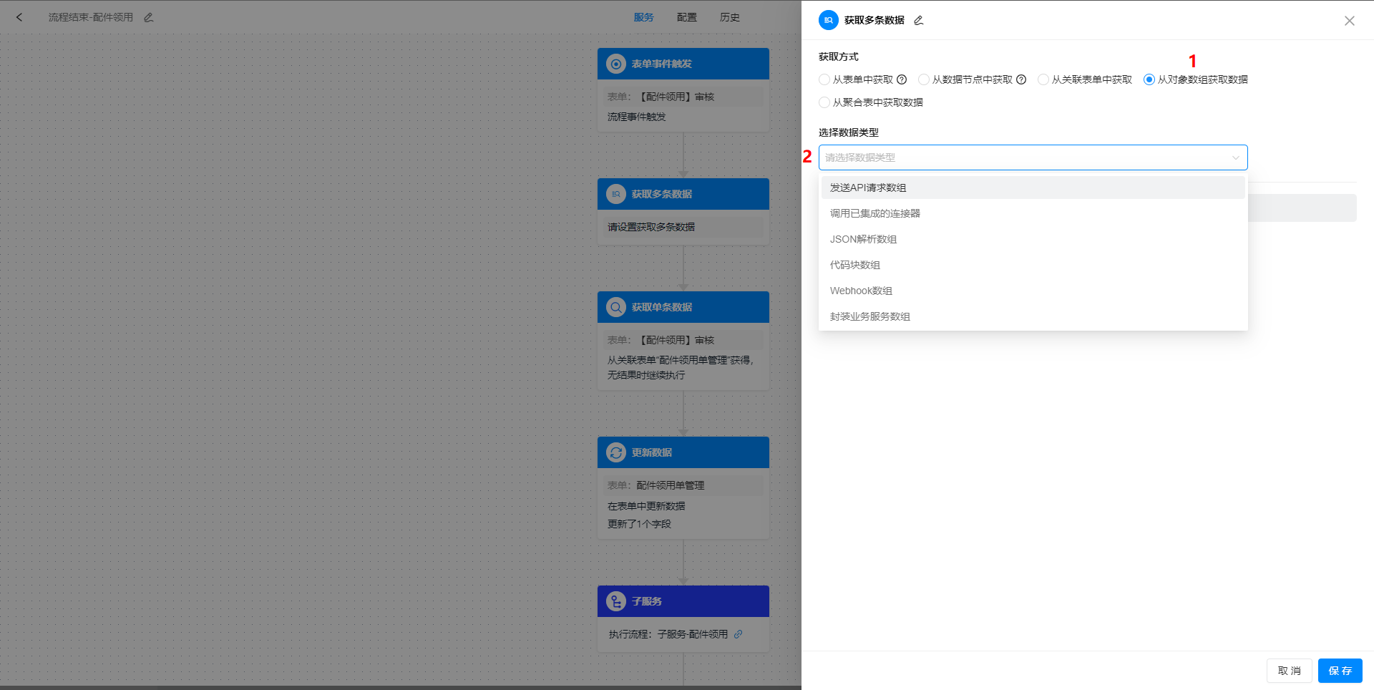Viewport: 1374px width, 690px height.
Task: Click the 保存 button
Action: coord(1340,671)
